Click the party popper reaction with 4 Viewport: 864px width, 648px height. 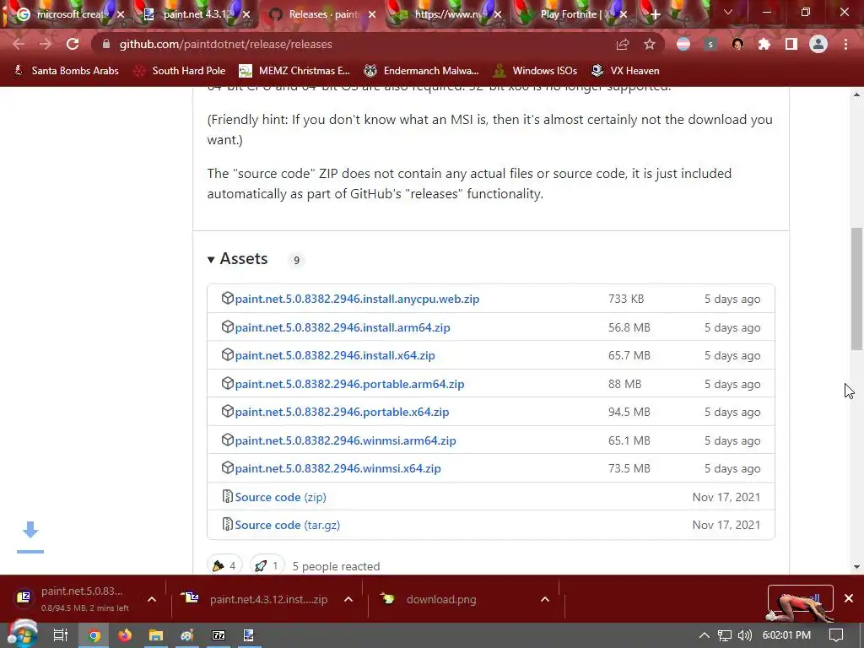pyautogui.click(x=224, y=565)
